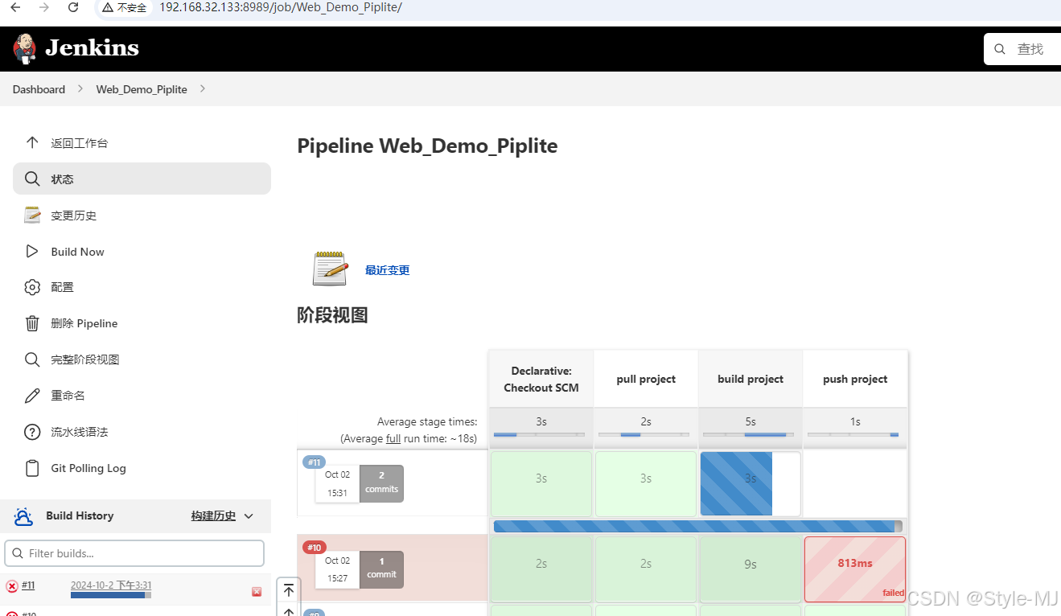
Task: Click the Web_Demo_Piplite breadcrumb link
Action: point(142,89)
